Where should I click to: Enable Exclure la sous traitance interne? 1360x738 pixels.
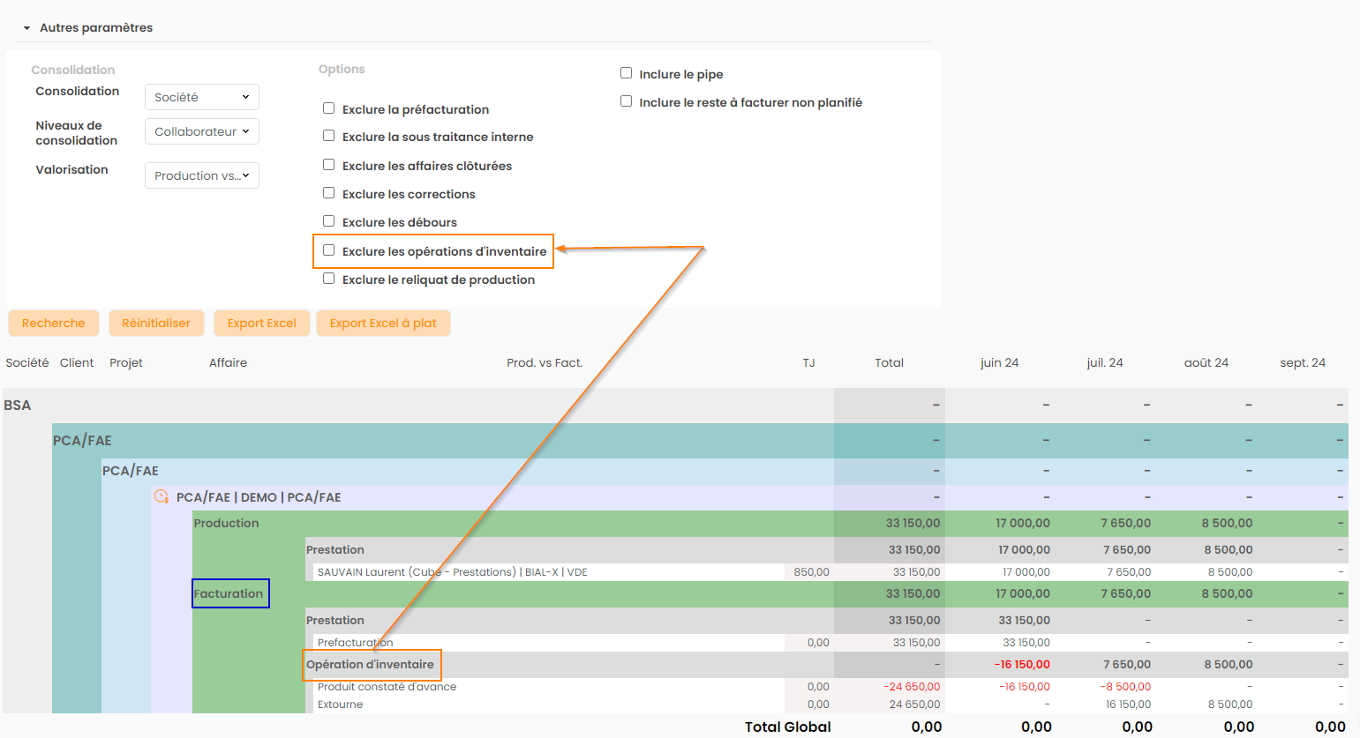[329, 136]
